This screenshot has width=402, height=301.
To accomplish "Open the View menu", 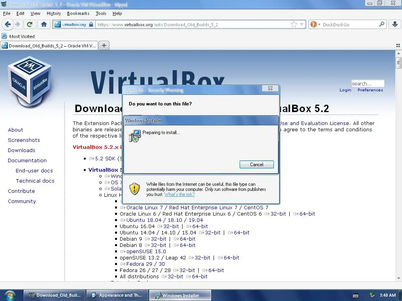I will pyautogui.click(x=35, y=13).
